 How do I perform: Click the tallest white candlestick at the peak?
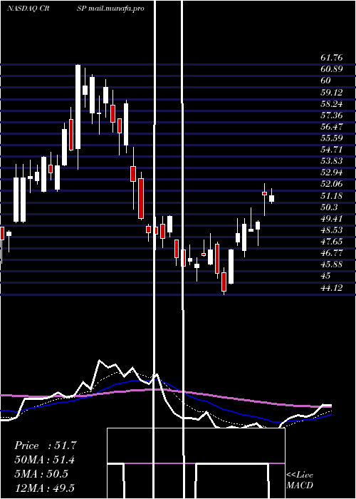(x=78, y=107)
